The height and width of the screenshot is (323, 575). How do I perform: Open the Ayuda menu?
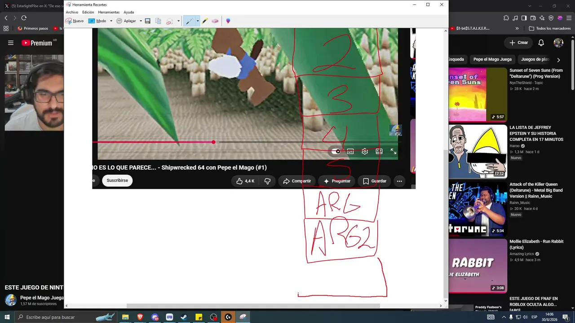pyautogui.click(x=128, y=12)
